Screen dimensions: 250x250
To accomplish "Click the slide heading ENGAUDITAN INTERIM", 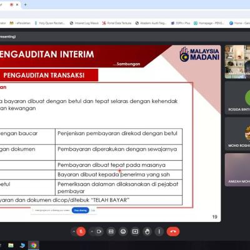I will click(x=47, y=54).
